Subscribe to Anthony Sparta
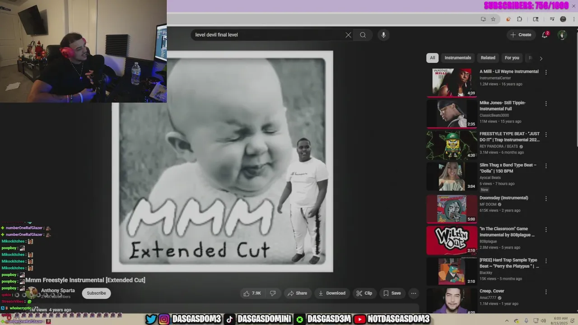The width and height of the screenshot is (578, 325). (96, 293)
